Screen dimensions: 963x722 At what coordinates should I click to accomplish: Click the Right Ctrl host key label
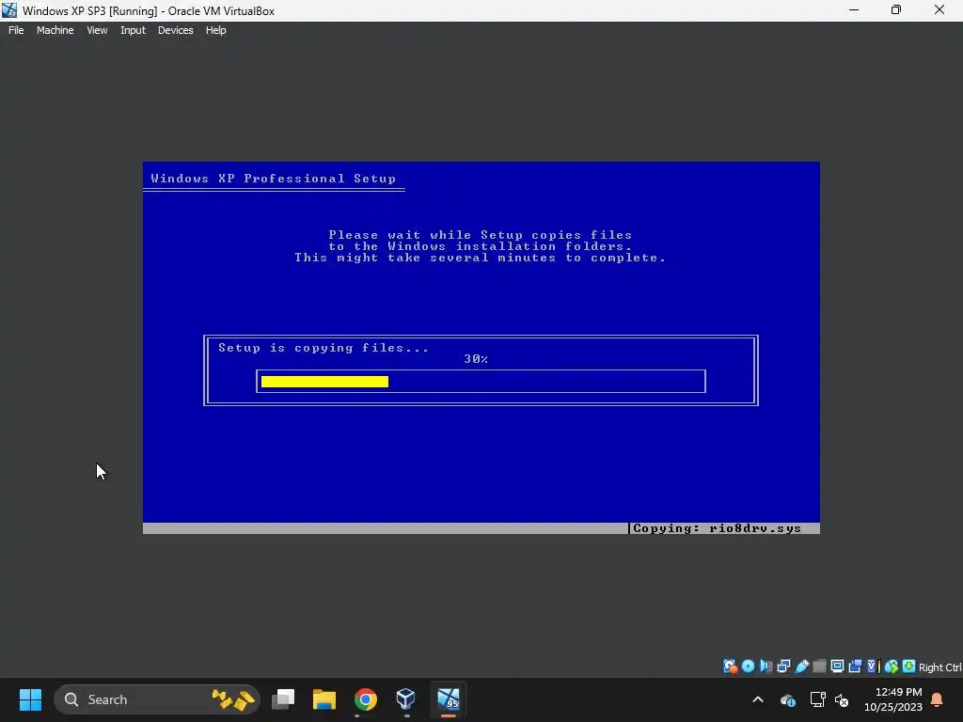pos(939,667)
